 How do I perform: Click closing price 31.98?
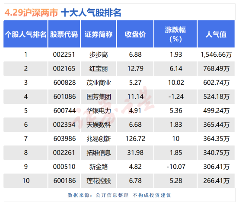pyautogui.click(x=135, y=153)
